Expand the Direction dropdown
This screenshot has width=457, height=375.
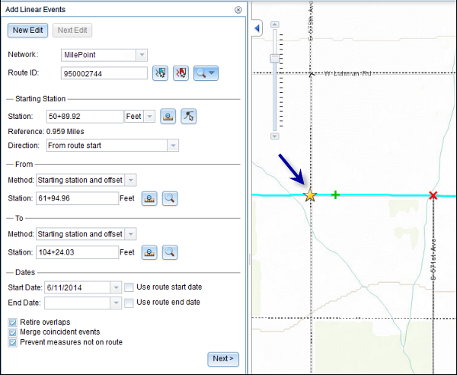tap(173, 145)
